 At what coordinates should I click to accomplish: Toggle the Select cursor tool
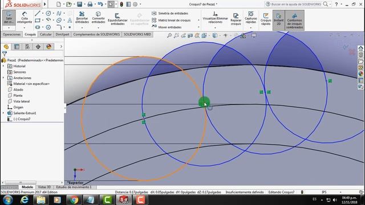point(111,4)
